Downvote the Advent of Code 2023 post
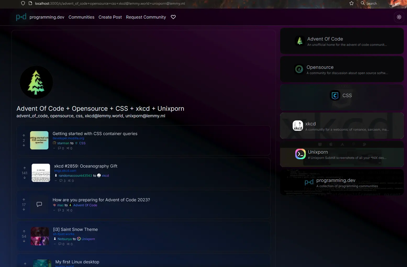The height and width of the screenshot is (267, 407). point(24,209)
